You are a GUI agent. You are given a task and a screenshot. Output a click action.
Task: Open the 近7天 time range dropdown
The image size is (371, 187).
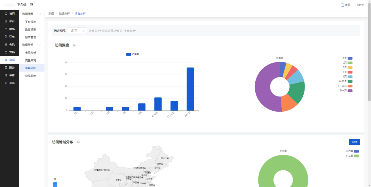coord(77,30)
